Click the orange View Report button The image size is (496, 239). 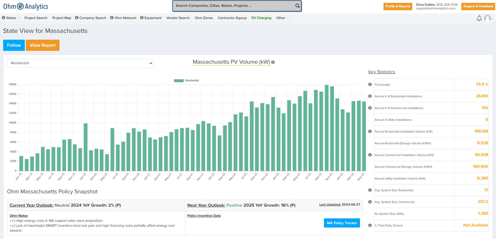tap(43, 45)
